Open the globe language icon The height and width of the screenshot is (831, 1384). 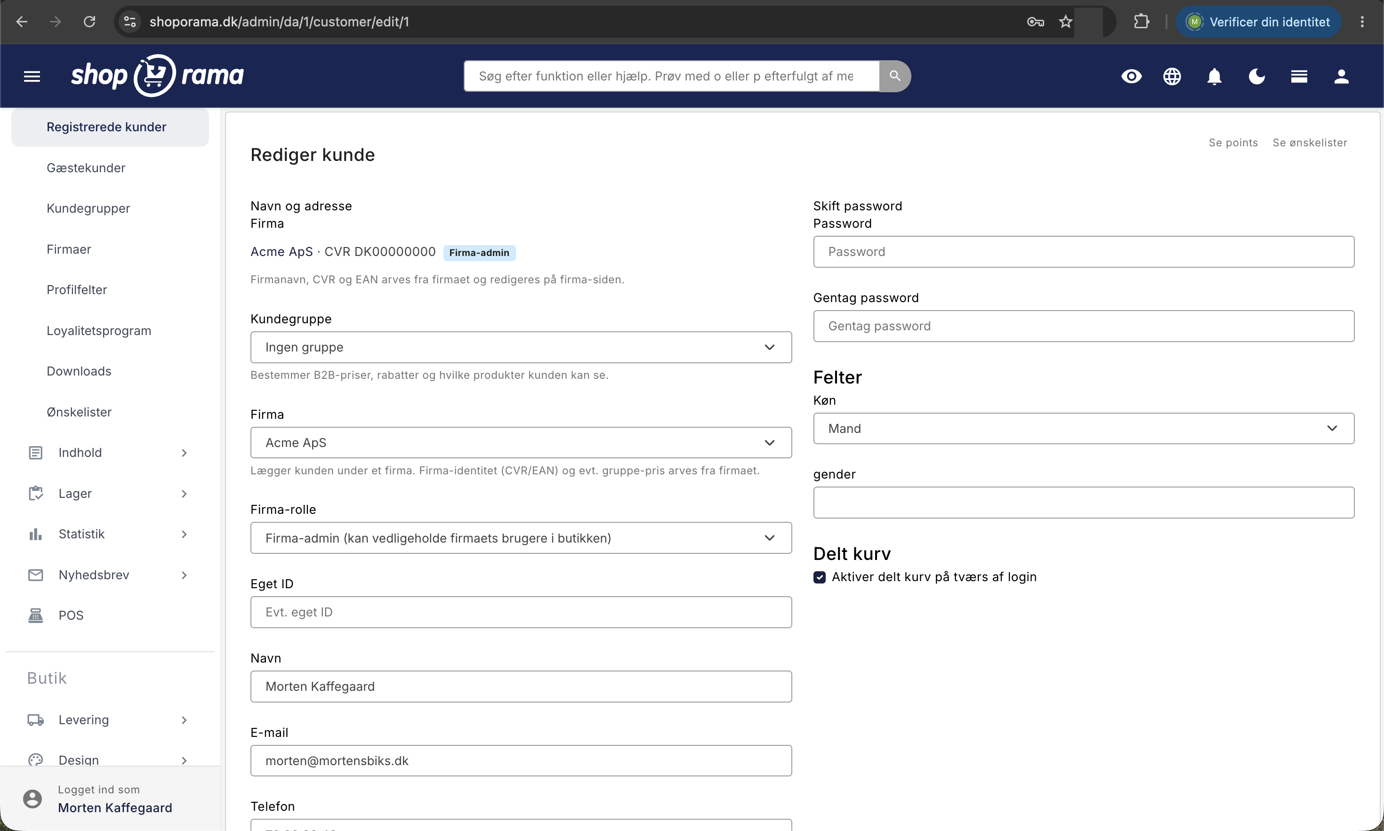point(1172,76)
